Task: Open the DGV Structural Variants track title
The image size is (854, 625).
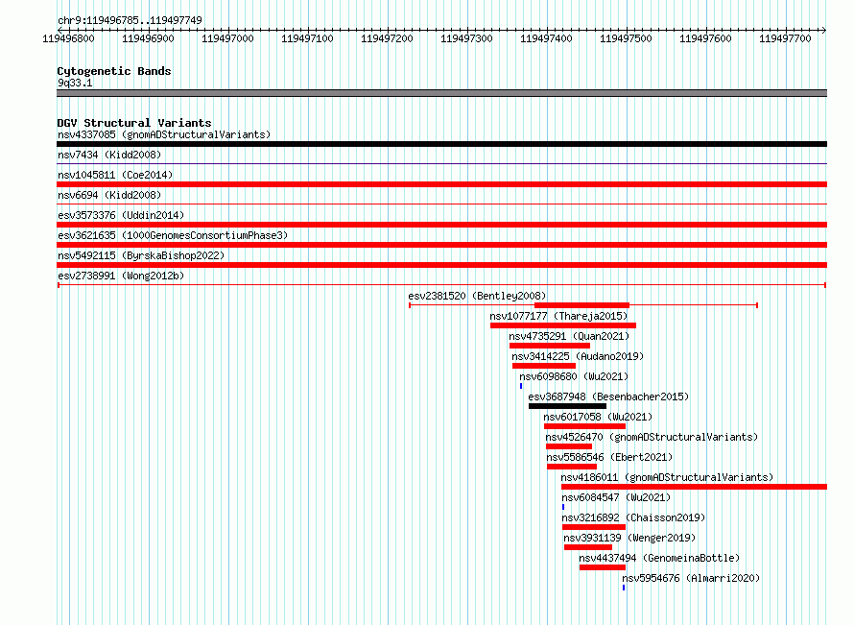Action: click(x=134, y=123)
